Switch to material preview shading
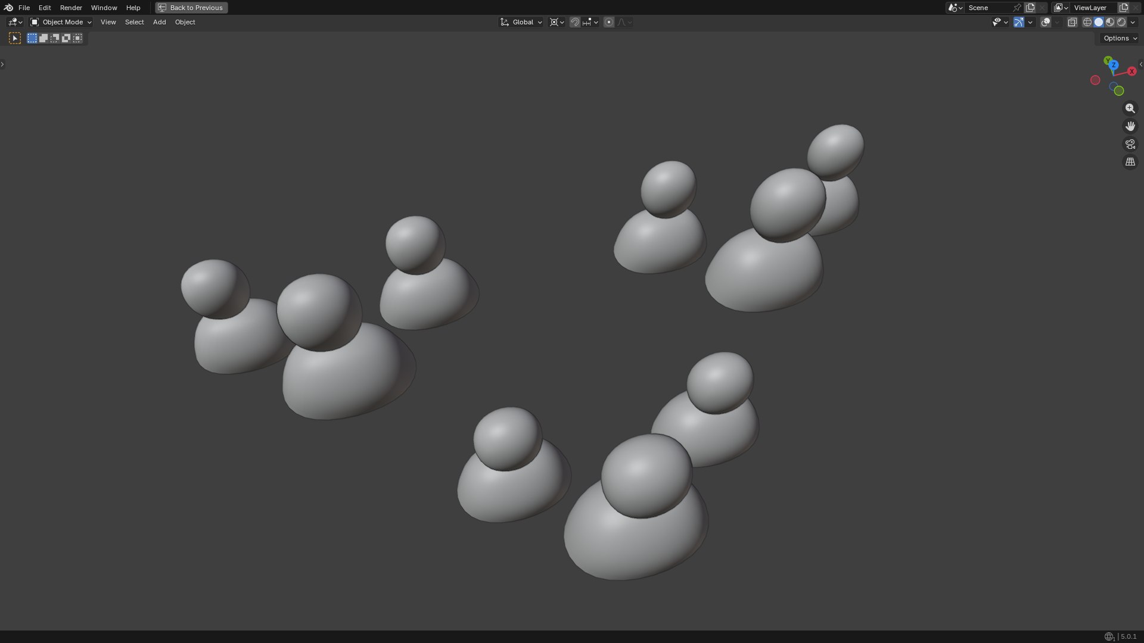Screen dimensions: 1144x643 1110,22
